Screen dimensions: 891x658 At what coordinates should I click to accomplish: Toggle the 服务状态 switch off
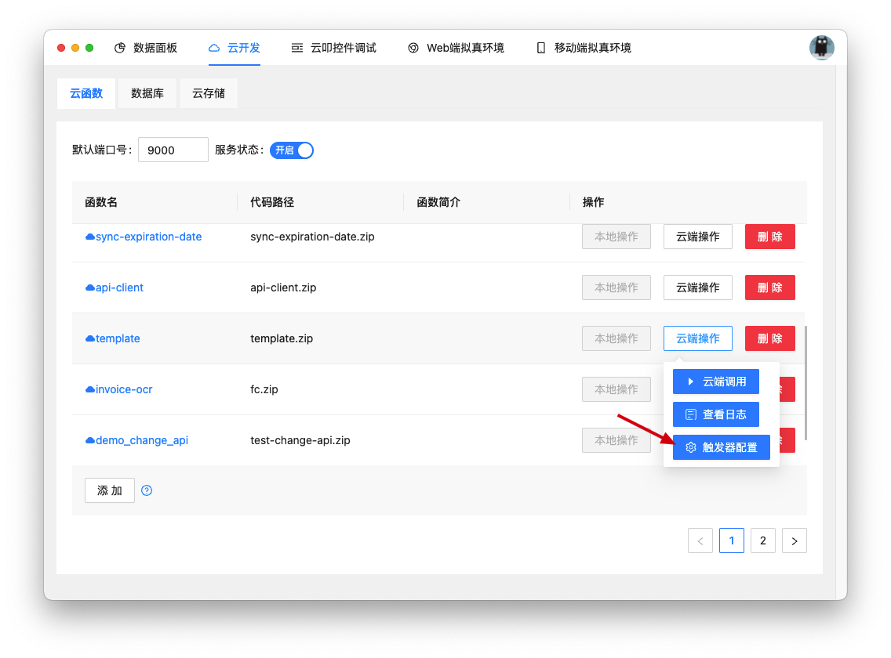pyautogui.click(x=292, y=150)
